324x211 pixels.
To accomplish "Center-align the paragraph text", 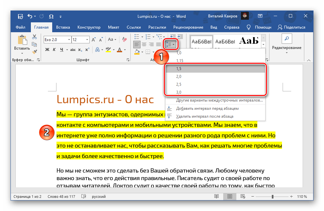I will [144, 44].
